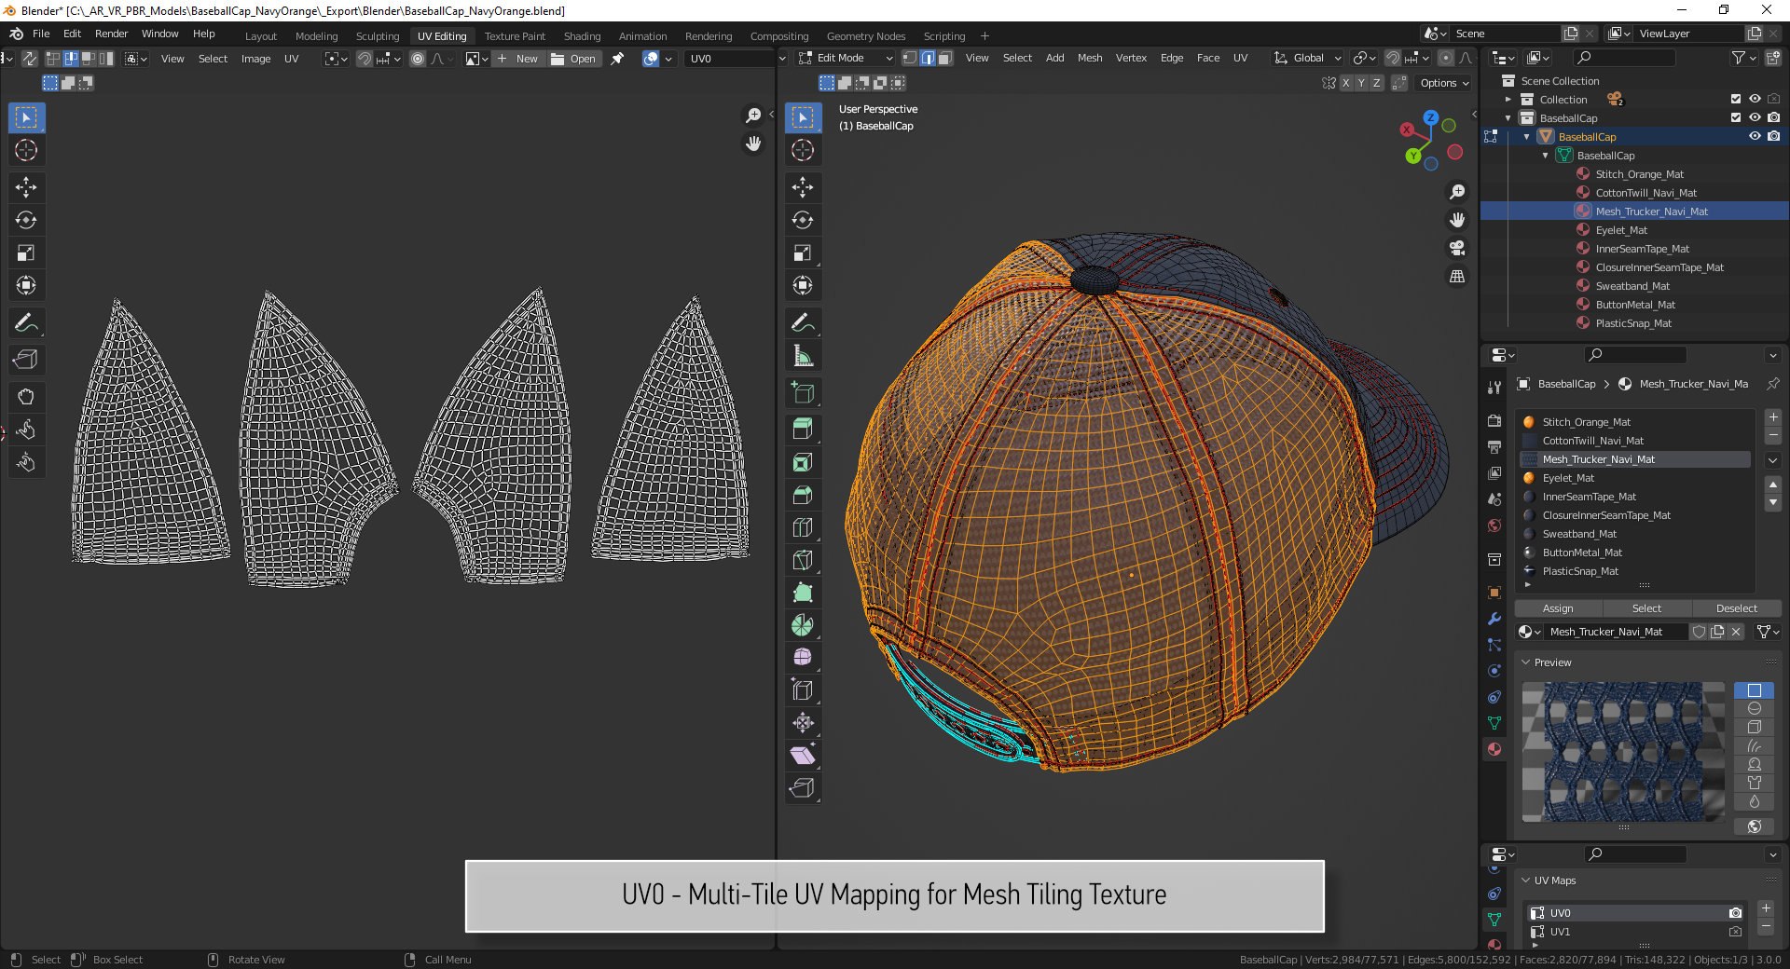Screen dimensions: 1790x969
Task: Select the Measure tool in 3D viewport
Action: [803, 356]
